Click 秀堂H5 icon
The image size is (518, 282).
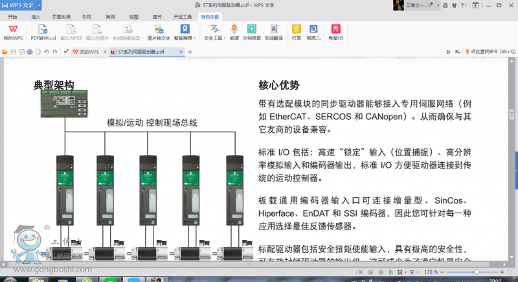click(335, 32)
